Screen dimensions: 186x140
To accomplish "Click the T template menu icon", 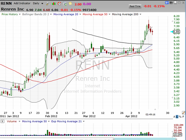I will (x=171, y=2).
